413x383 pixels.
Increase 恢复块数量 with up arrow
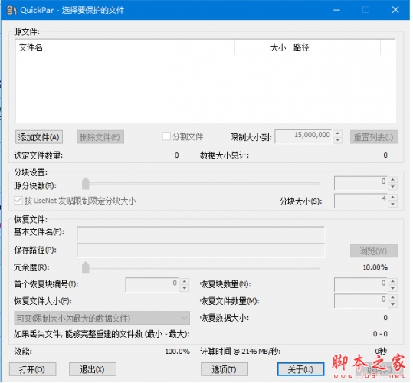393,281
